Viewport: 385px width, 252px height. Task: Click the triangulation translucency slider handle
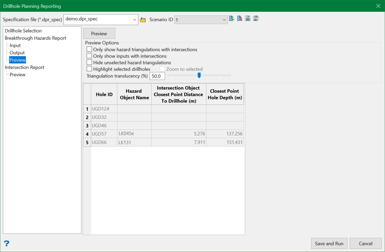[199, 75]
